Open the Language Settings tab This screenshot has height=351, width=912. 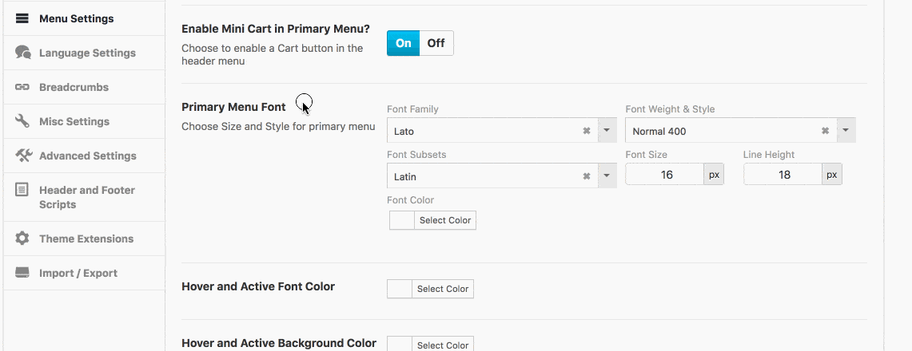point(87,53)
